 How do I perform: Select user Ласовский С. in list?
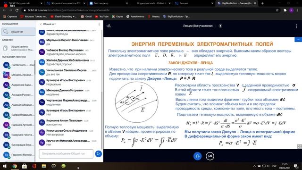coord(18,65)
